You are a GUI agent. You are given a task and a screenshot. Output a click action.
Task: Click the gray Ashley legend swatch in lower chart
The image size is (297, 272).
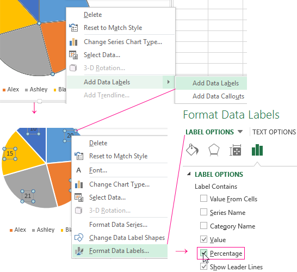34,230
